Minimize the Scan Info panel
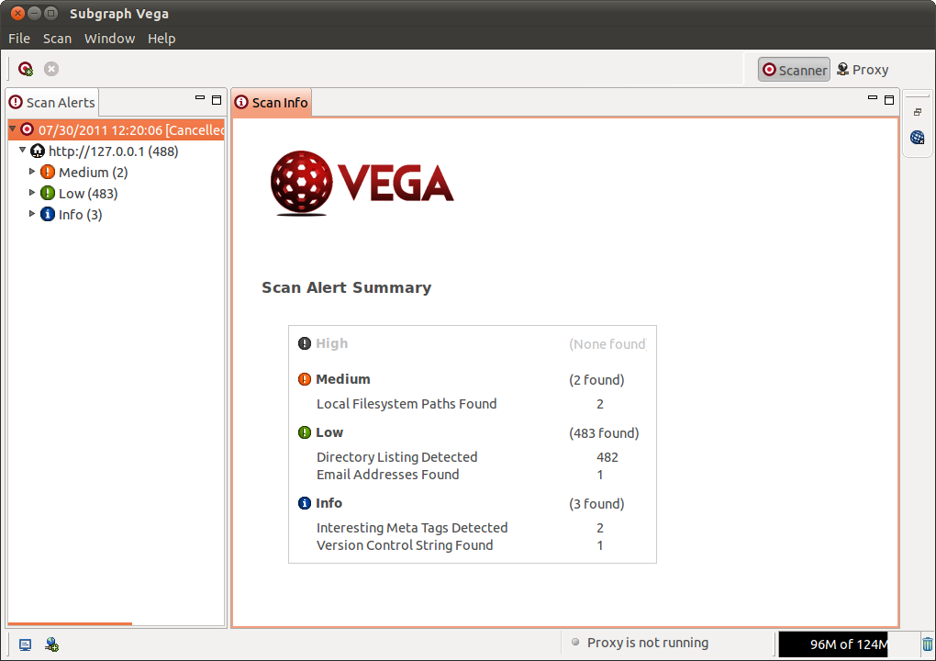936x661 pixels. point(873,98)
